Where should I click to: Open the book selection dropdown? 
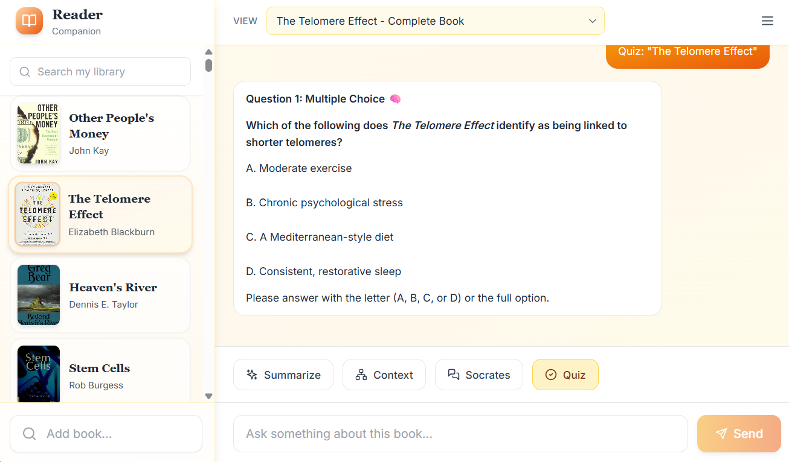pos(436,21)
